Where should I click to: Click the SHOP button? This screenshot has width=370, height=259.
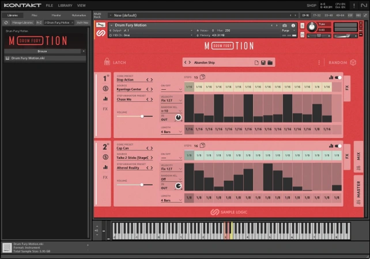311,5
